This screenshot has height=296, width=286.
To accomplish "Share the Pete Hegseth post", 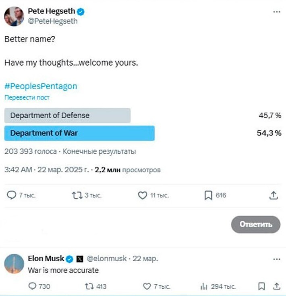I will tap(274, 195).
